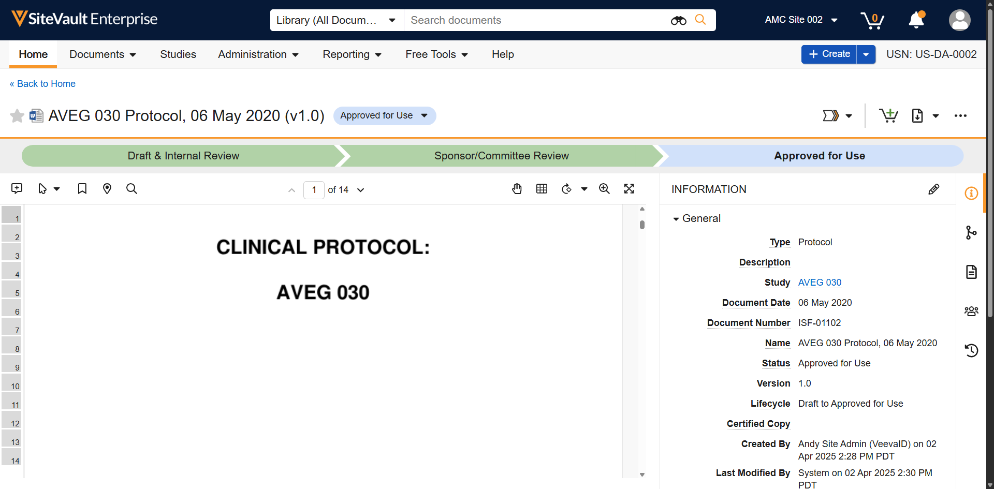This screenshot has width=994, height=489.
Task: Go to previous page chevron
Action: 291,190
